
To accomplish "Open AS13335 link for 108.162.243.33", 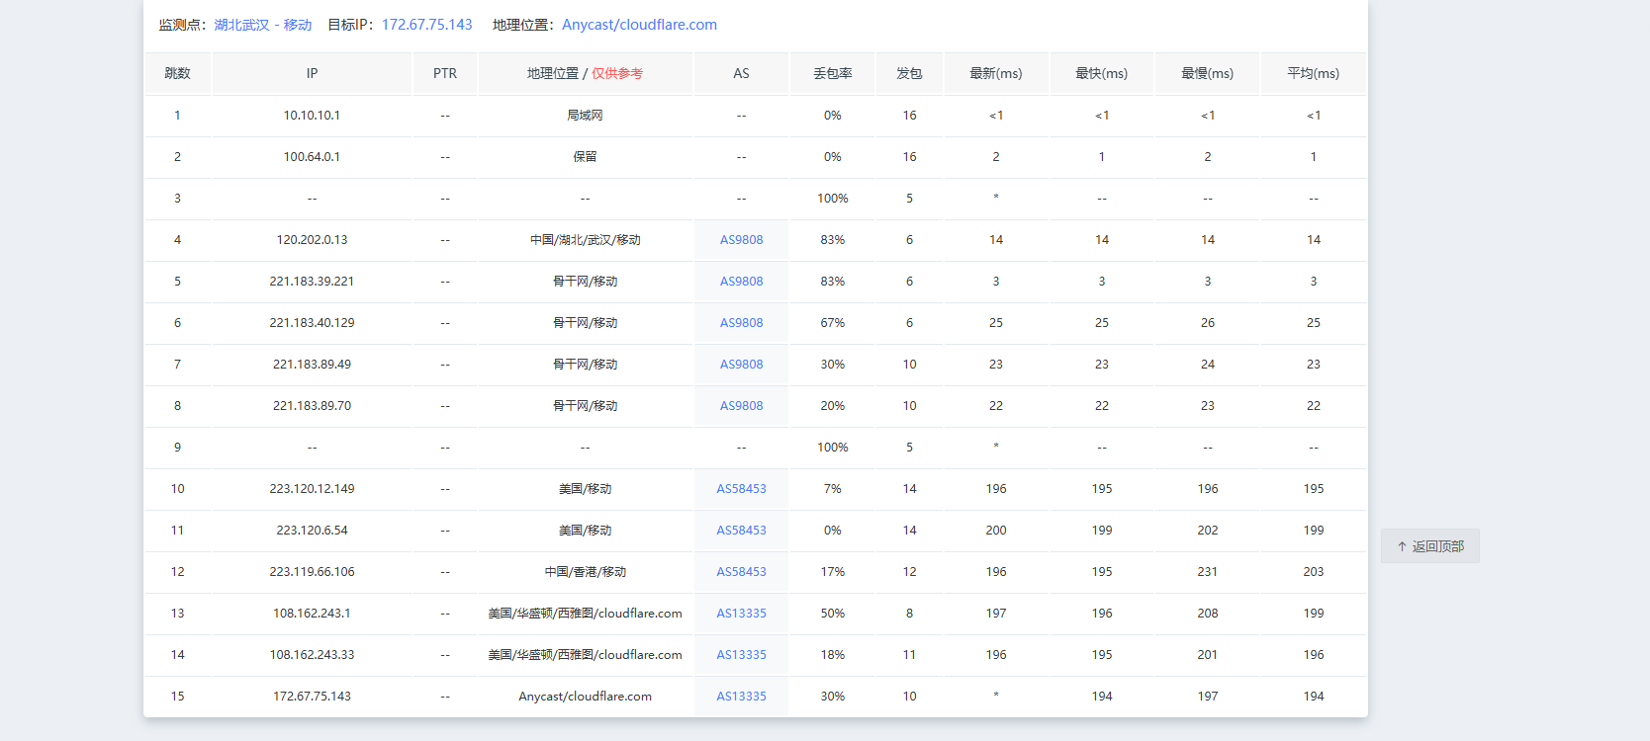I will click(x=742, y=655).
